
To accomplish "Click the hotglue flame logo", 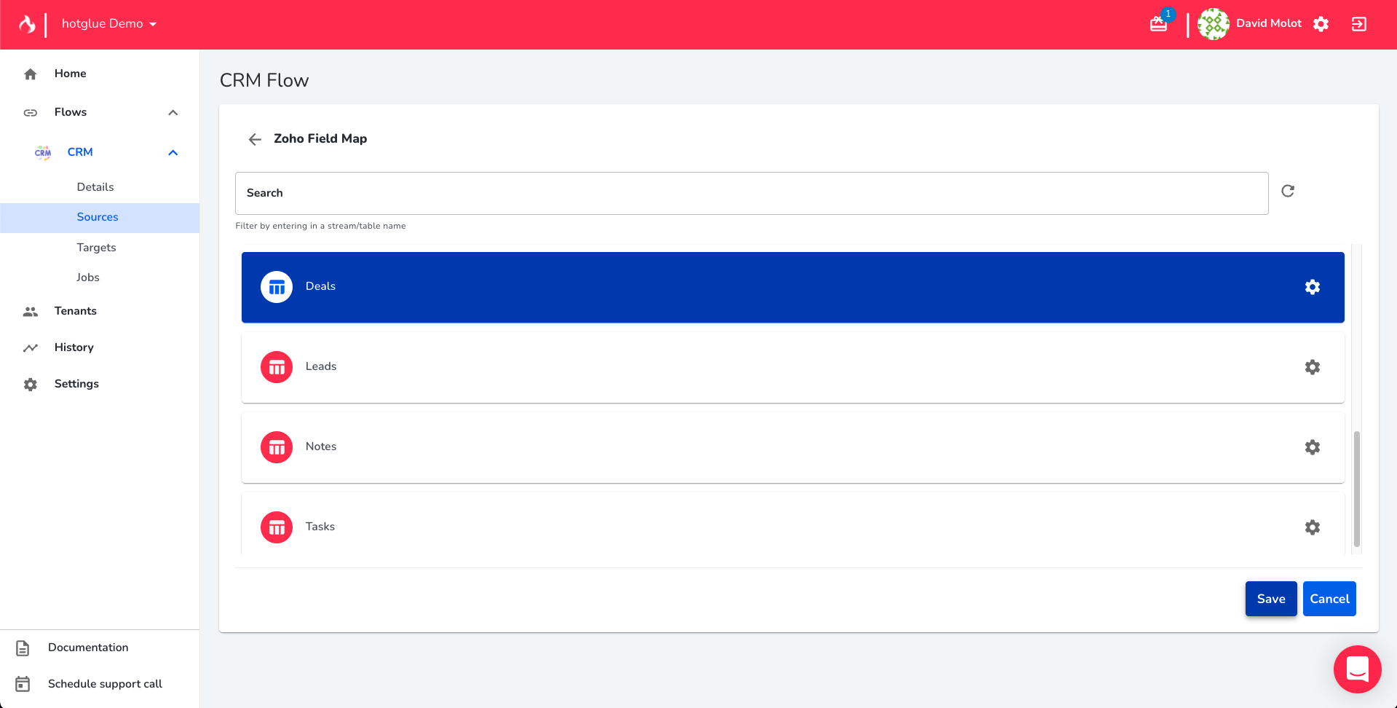I will [x=27, y=24].
